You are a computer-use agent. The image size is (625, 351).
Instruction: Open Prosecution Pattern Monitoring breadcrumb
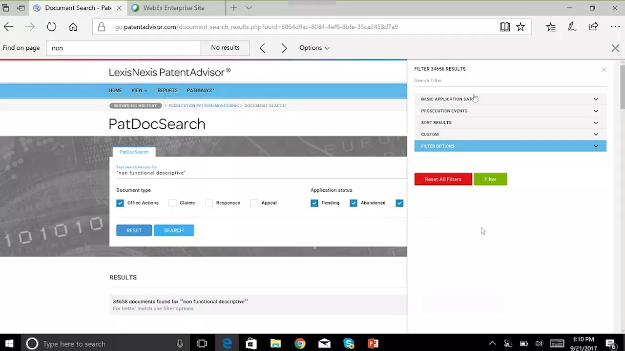pos(204,105)
